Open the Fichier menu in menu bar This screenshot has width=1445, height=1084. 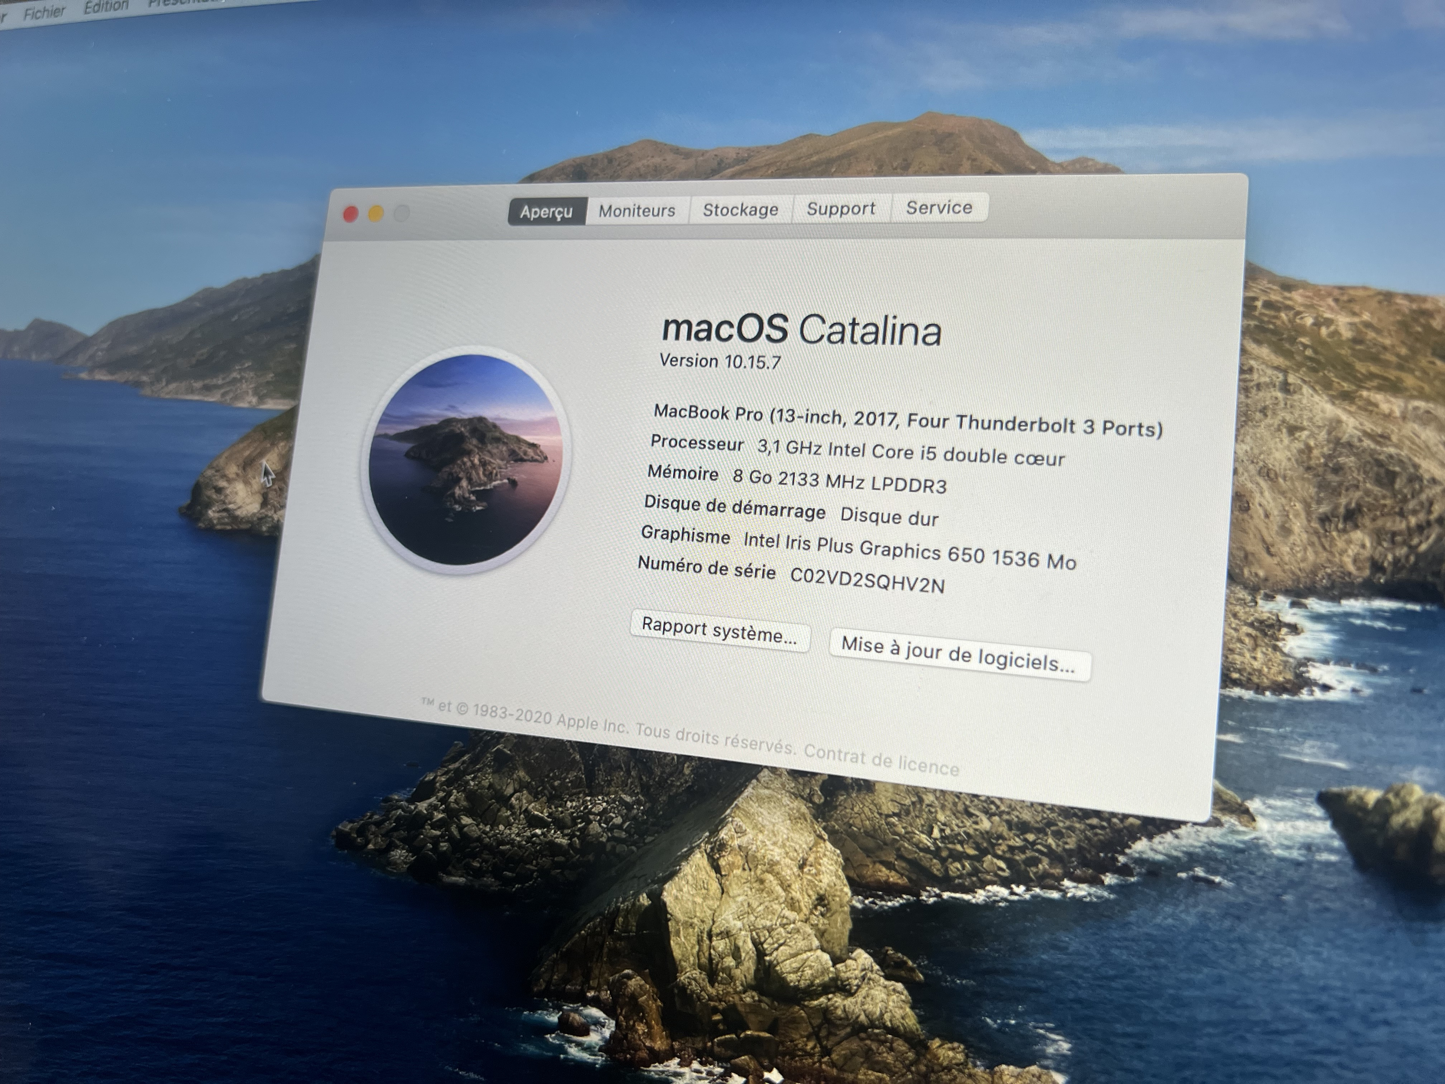tap(44, 13)
